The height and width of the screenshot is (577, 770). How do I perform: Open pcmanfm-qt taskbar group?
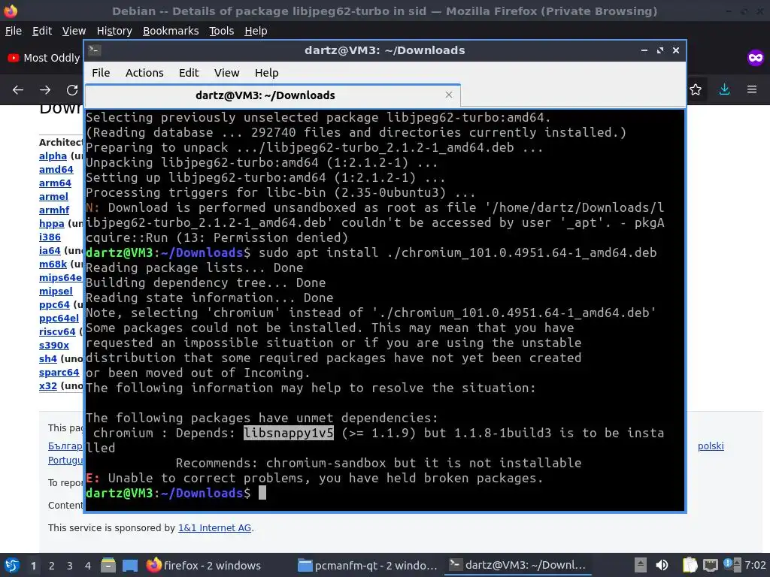(x=367, y=565)
